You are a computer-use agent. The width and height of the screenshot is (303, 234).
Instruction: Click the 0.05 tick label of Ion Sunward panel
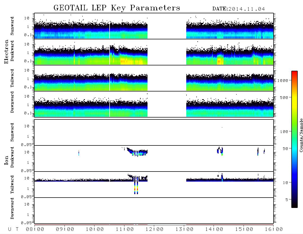26,145
